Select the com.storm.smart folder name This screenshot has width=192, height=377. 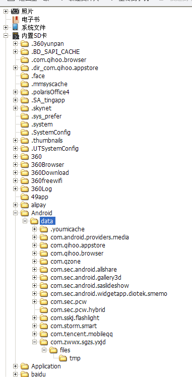click(x=74, y=326)
